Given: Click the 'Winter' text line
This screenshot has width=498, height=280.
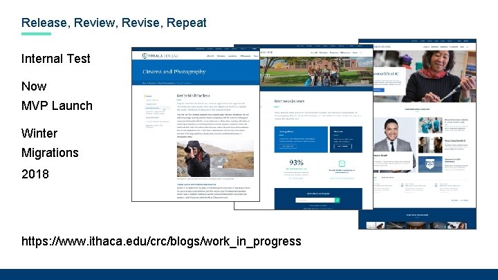Looking at the screenshot, I should coord(39,133).
